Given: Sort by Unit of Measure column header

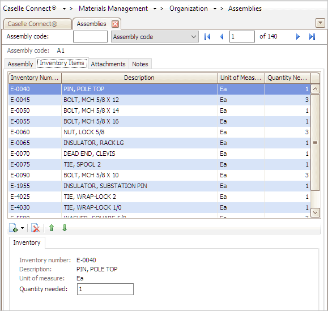Looking at the screenshot, I should pos(241,78).
